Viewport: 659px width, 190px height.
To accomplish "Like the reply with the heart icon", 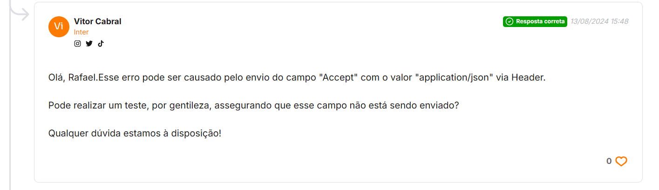I will click(x=621, y=161).
